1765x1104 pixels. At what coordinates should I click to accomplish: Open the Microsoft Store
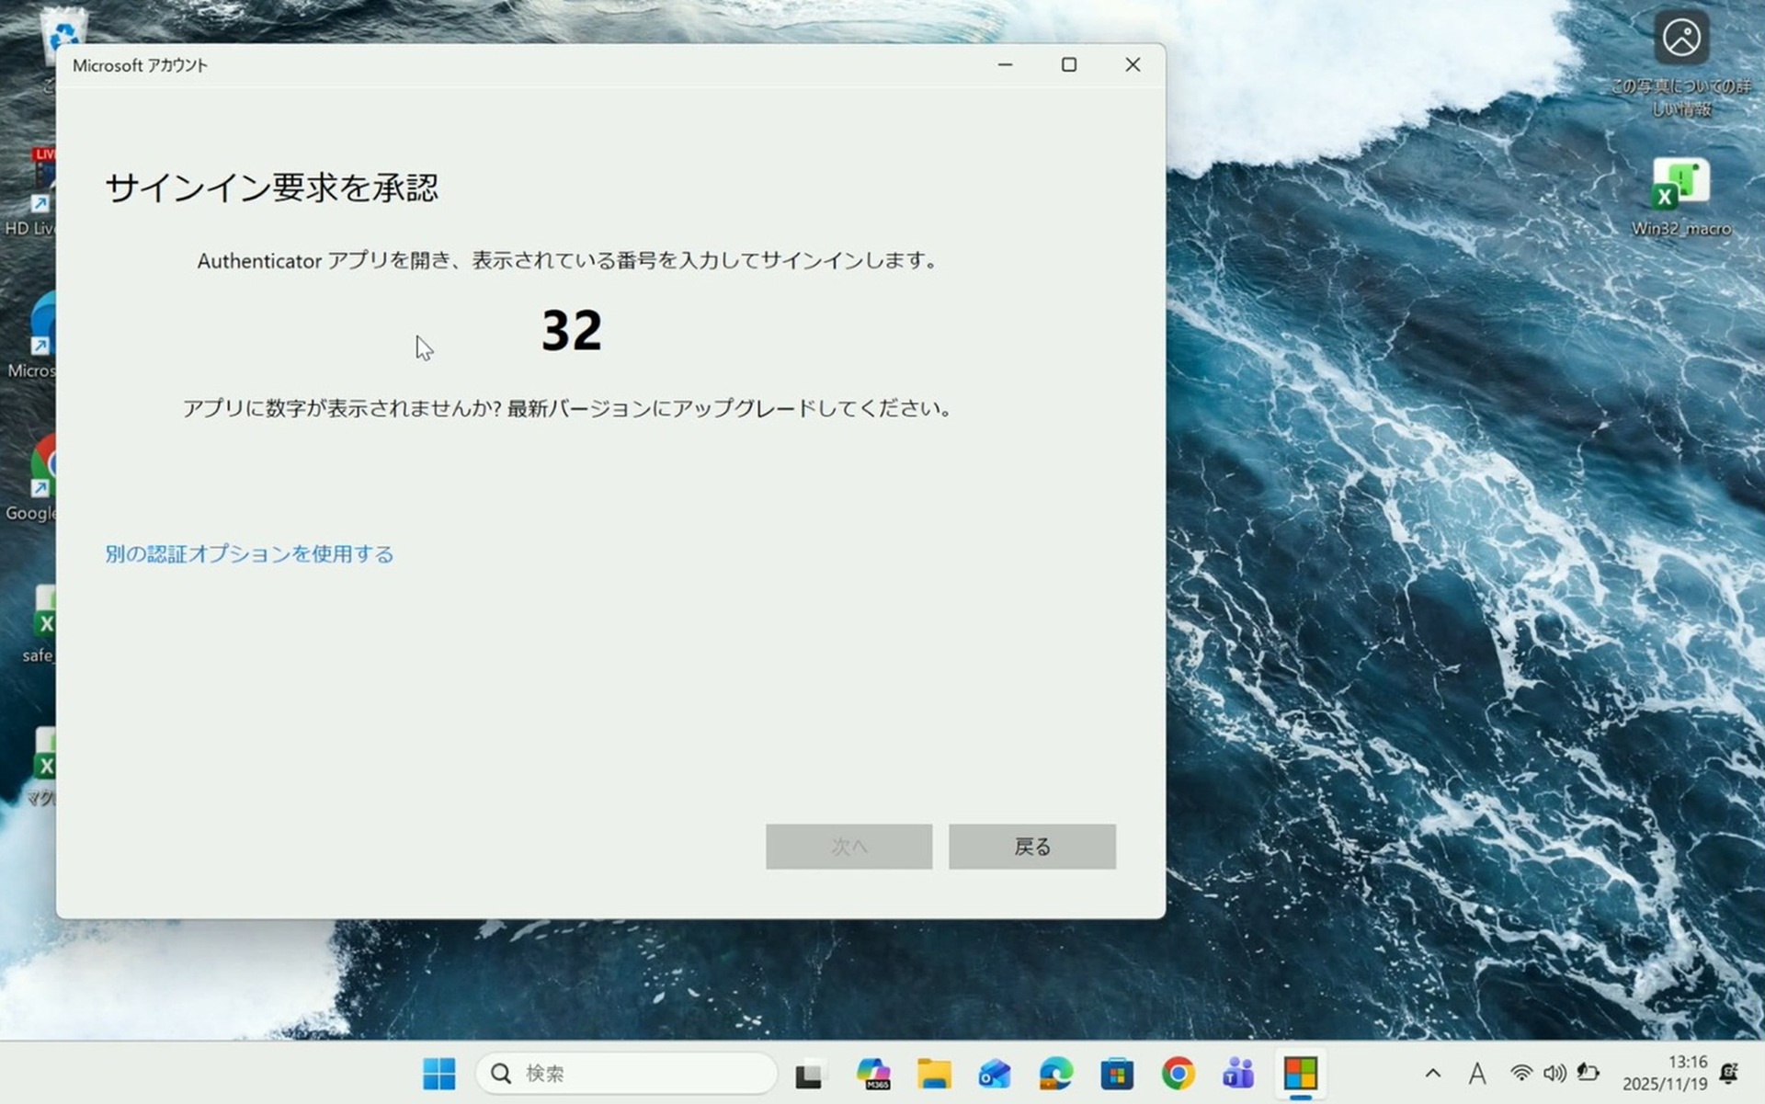pos(1117,1073)
